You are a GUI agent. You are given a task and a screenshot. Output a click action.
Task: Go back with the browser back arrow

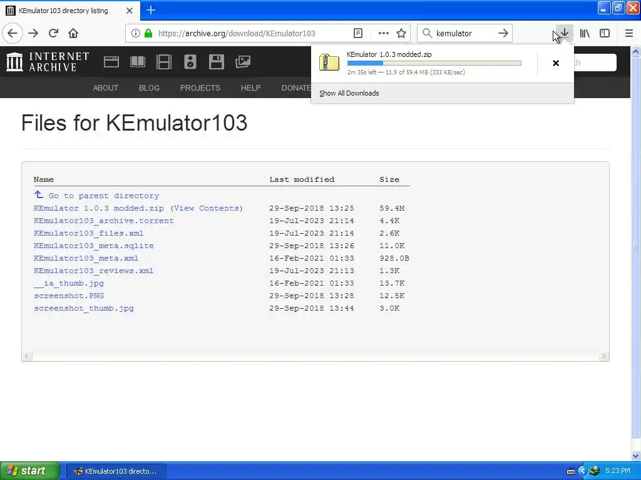click(13, 34)
